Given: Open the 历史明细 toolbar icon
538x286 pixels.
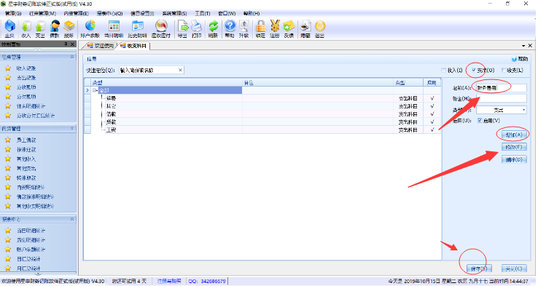Looking at the screenshot, I should [137, 28].
